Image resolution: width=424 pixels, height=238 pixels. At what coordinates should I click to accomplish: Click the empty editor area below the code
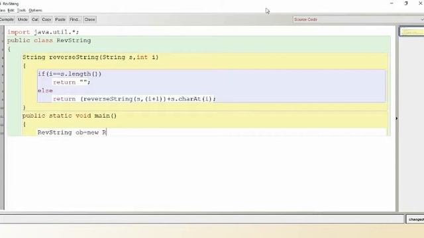(200, 173)
